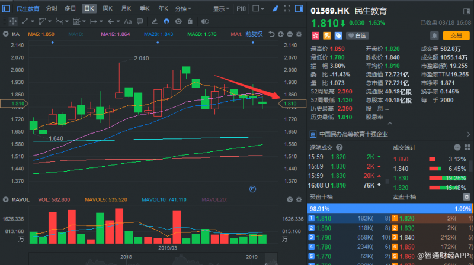Open the 分钟 interval dropdown
Screen dimensions: 474x265
tap(183, 9)
